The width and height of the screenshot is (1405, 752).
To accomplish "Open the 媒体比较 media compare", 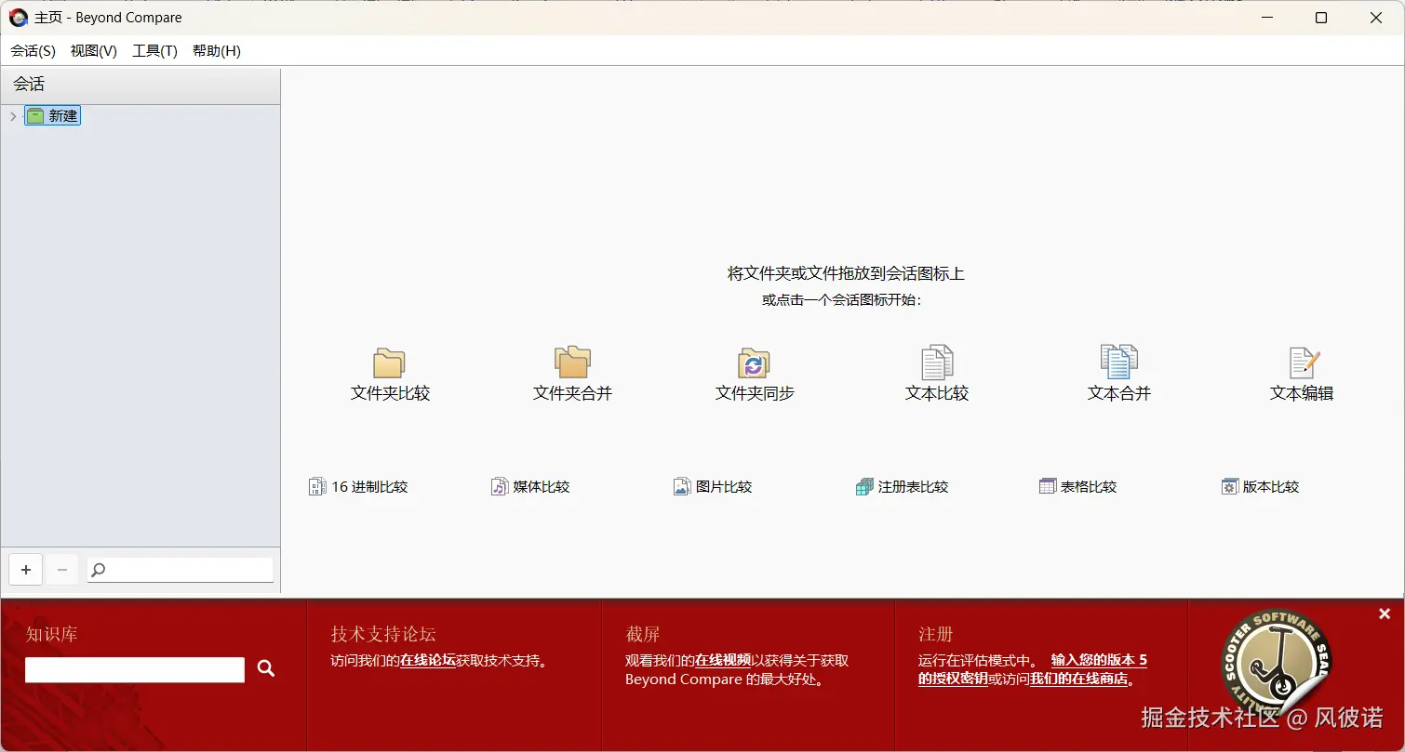I will click(x=530, y=486).
